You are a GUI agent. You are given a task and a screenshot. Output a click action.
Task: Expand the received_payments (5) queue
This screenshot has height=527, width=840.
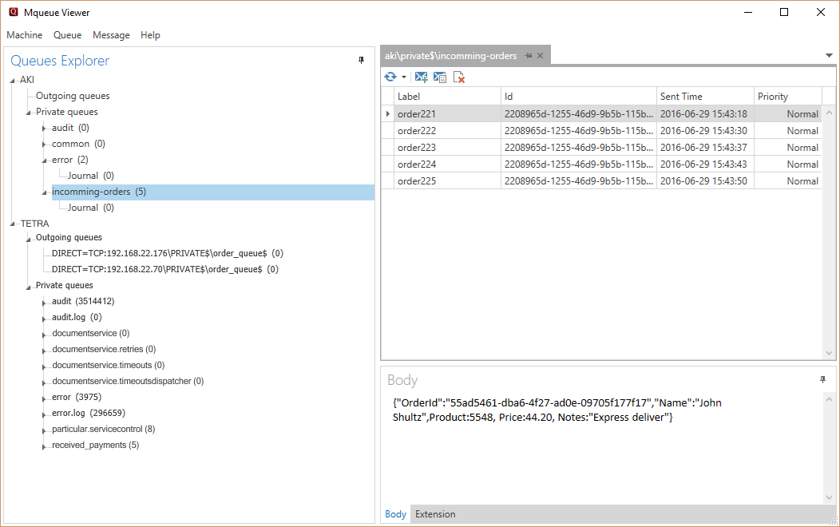[45, 446]
